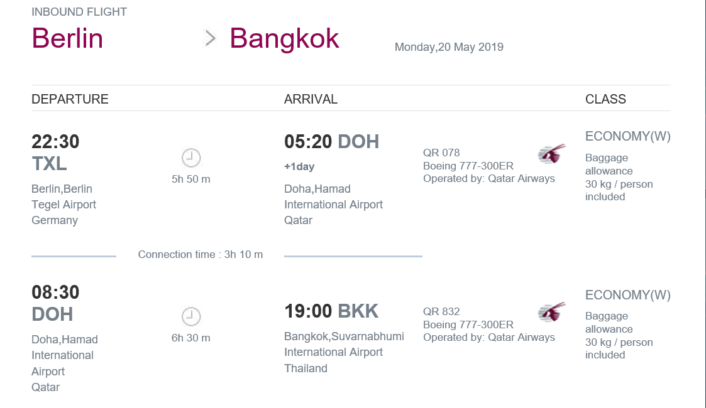Click the ARRIVAL column header

tap(311, 99)
